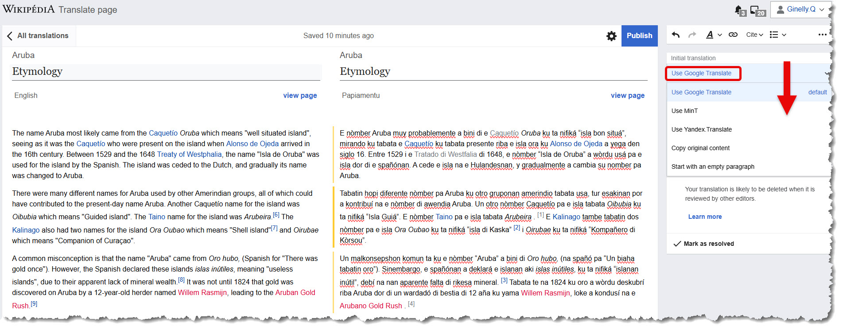View the Papiamentu target page

[627, 95]
